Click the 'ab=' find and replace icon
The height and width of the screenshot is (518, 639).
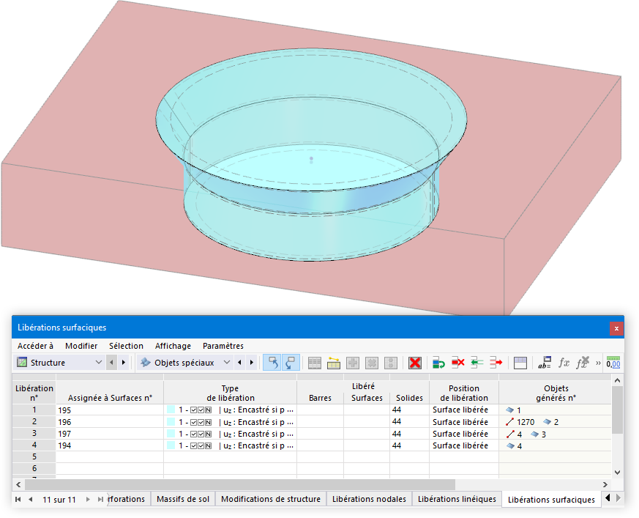tap(545, 363)
